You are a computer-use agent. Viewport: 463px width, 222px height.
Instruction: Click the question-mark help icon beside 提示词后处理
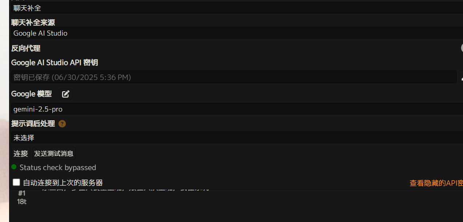[62, 124]
